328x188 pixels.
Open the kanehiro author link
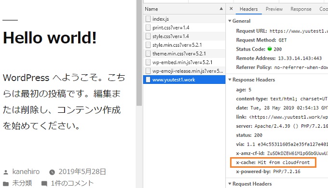[26, 172]
